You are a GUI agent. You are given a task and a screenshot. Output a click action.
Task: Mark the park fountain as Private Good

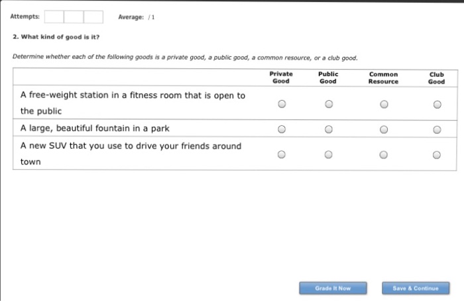point(282,129)
